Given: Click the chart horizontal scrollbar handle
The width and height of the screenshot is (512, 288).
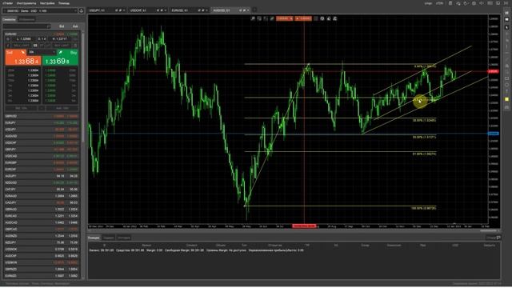Looking at the screenshot, I should click(488, 230).
